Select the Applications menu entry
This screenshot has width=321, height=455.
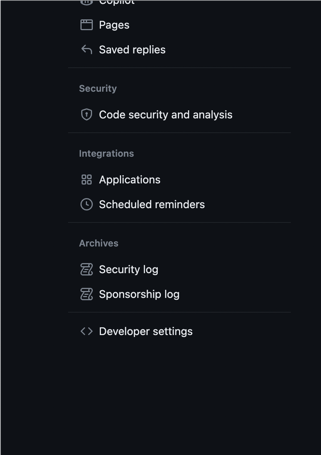(130, 180)
